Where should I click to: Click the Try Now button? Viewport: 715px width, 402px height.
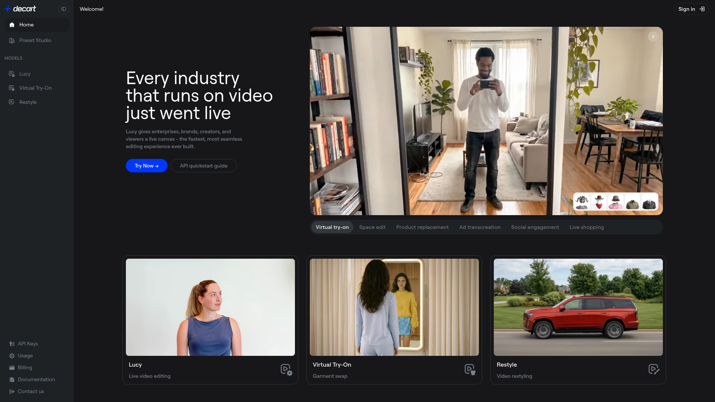click(x=146, y=166)
